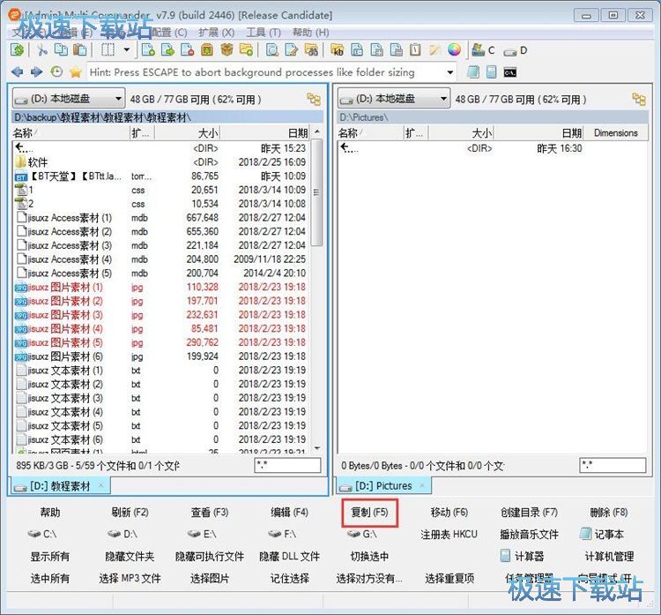Click the back navigation arrow

18,72
